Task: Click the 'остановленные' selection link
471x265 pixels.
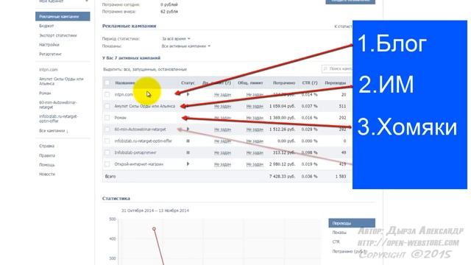Action: [x=171, y=69]
